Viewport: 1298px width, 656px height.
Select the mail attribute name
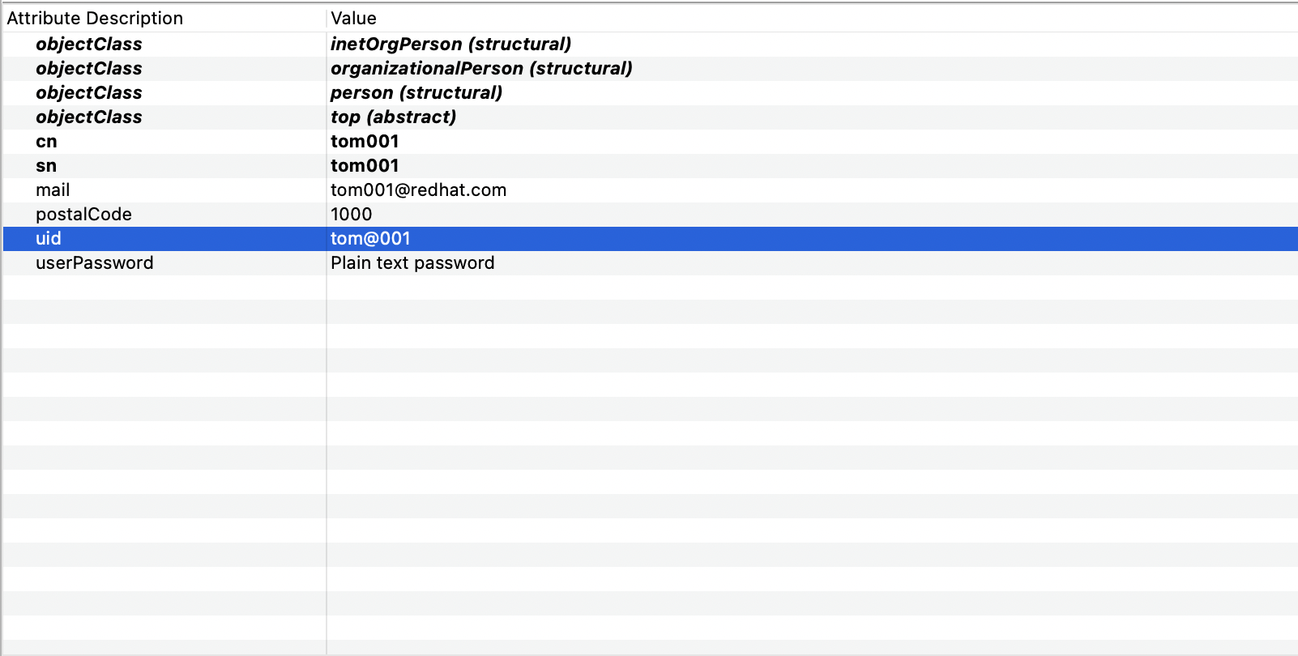53,190
